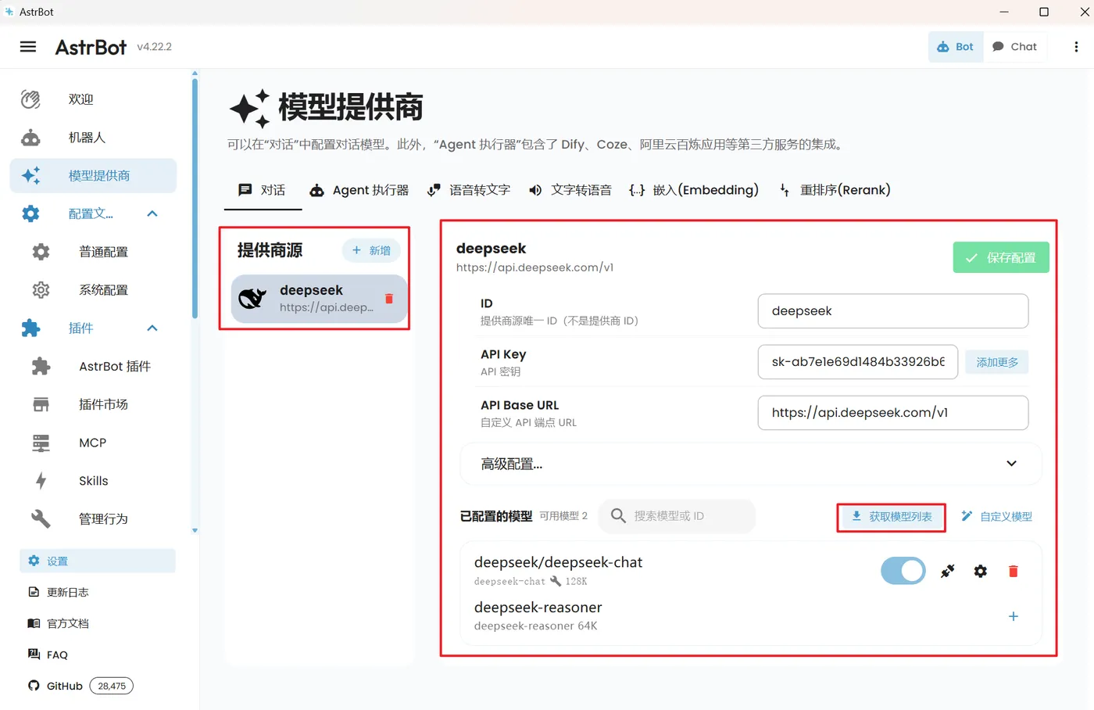The width and height of the screenshot is (1094, 710).
Task: Focus the 搜索模型或 ID search box
Action: coord(677,516)
